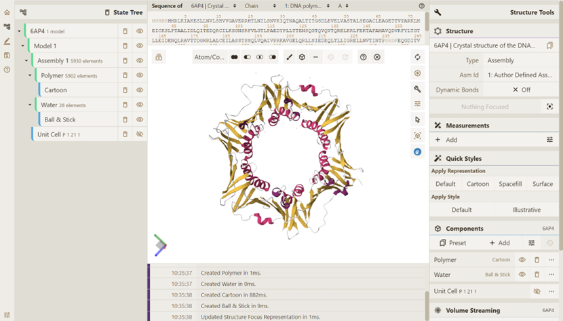Image resolution: width=563 pixels, height=321 pixels.
Task: Click the subtract minus icon in selection toolbar
Action: click(315, 58)
